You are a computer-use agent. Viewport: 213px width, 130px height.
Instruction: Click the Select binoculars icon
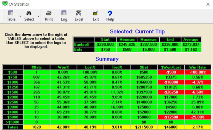pyautogui.click(x=29, y=13)
